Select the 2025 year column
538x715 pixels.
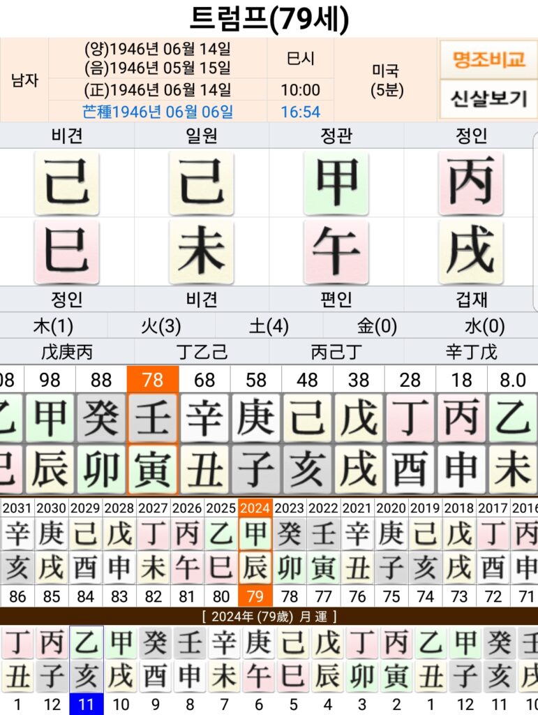pos(221,508)
